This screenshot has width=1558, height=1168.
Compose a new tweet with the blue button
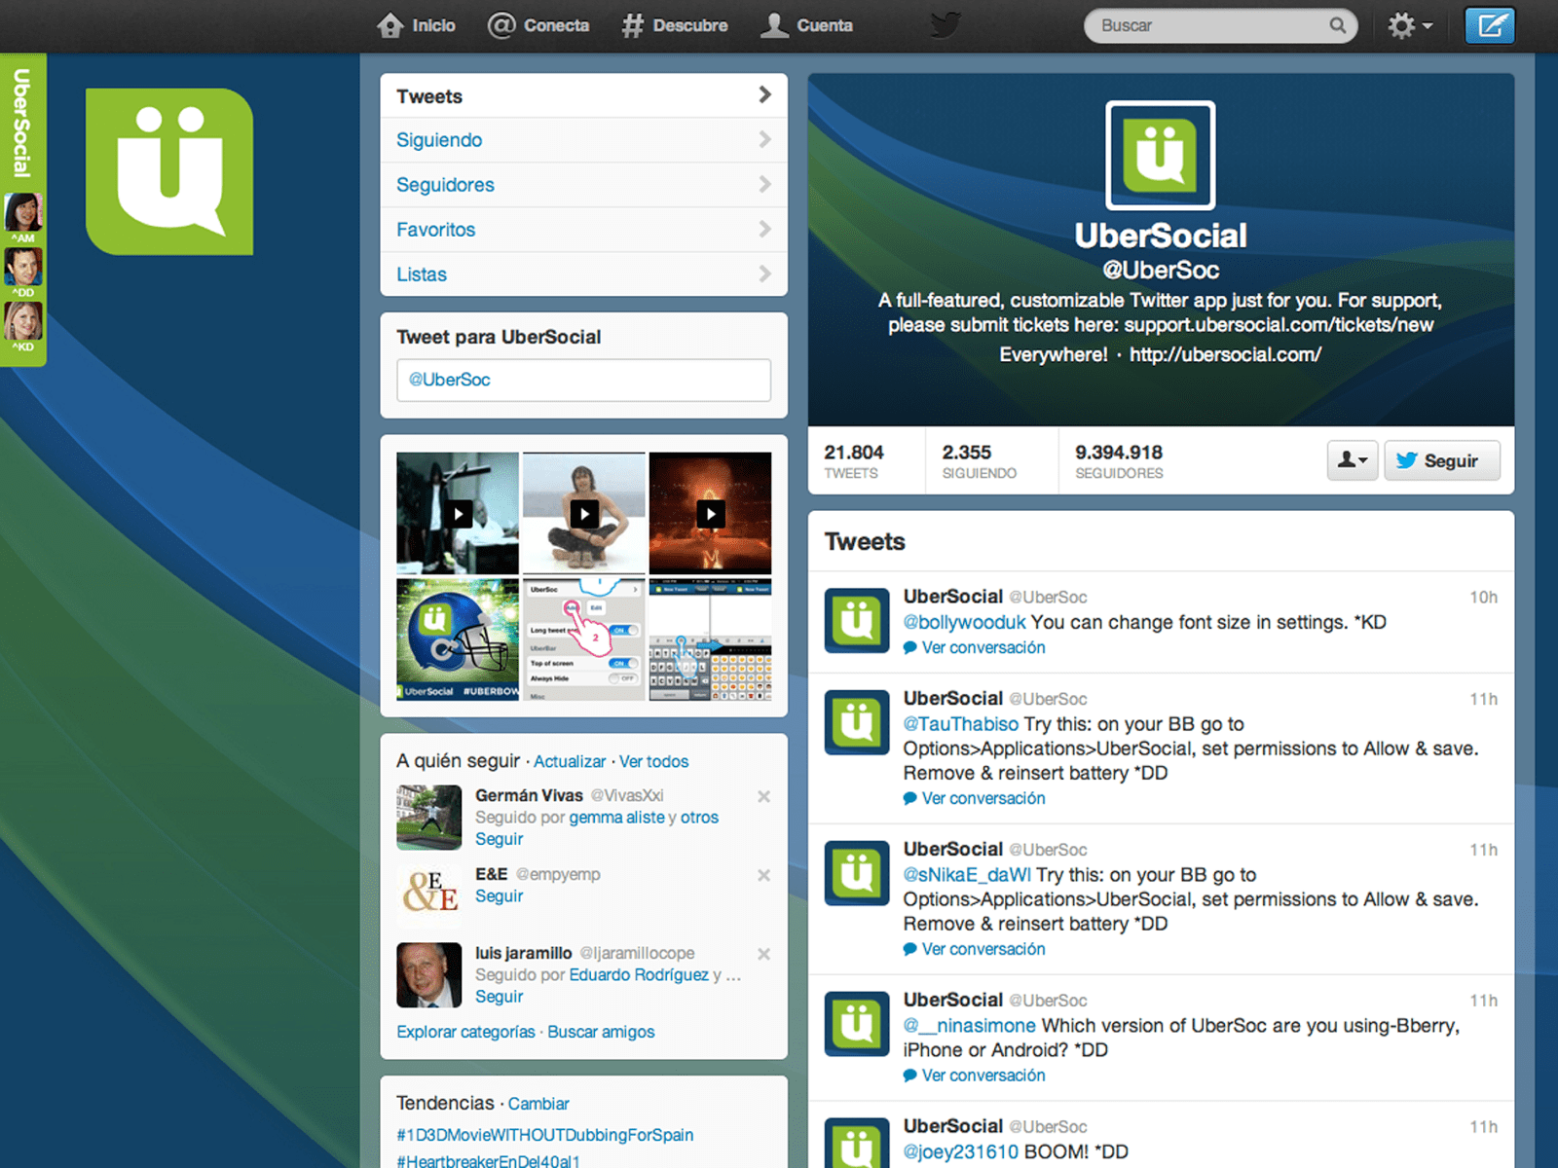[x=1490, y=25]
